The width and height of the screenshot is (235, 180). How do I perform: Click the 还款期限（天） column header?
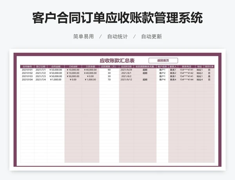(109, 67)
